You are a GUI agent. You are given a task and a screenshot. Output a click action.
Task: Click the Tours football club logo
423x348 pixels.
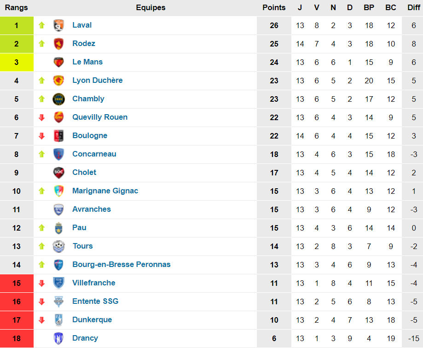(58, 246)
